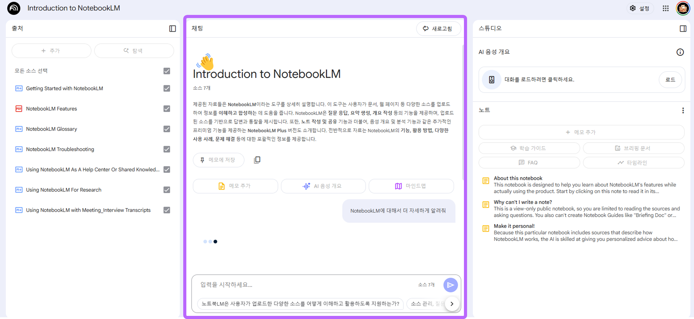694x319 pixels.
Task: Click the 추가 add source button
Action: [x=51, y=51]
